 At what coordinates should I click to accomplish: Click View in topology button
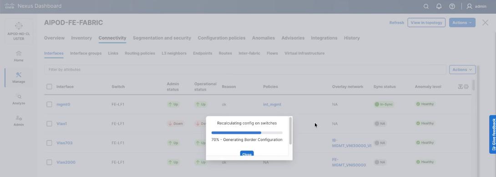coord(426,22)
